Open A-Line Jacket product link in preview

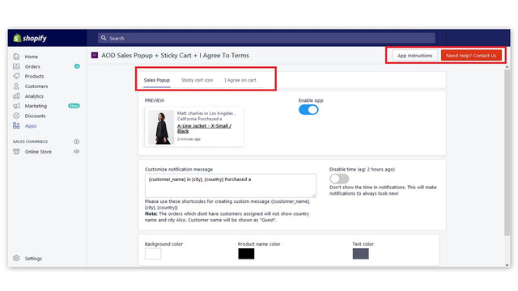coord(204,129)
